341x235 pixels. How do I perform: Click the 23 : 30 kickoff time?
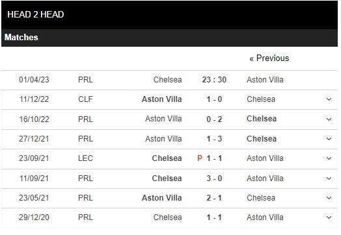214,80
